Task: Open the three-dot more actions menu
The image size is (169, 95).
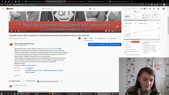Action: [x=120, y=39]
